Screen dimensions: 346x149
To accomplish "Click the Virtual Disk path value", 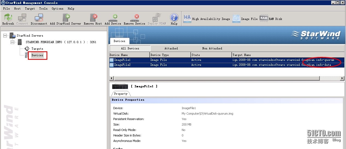I will tap(207, 114).
